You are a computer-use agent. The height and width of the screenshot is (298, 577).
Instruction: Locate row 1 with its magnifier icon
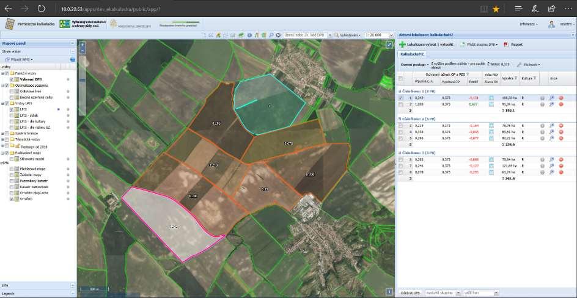(551, 98)
